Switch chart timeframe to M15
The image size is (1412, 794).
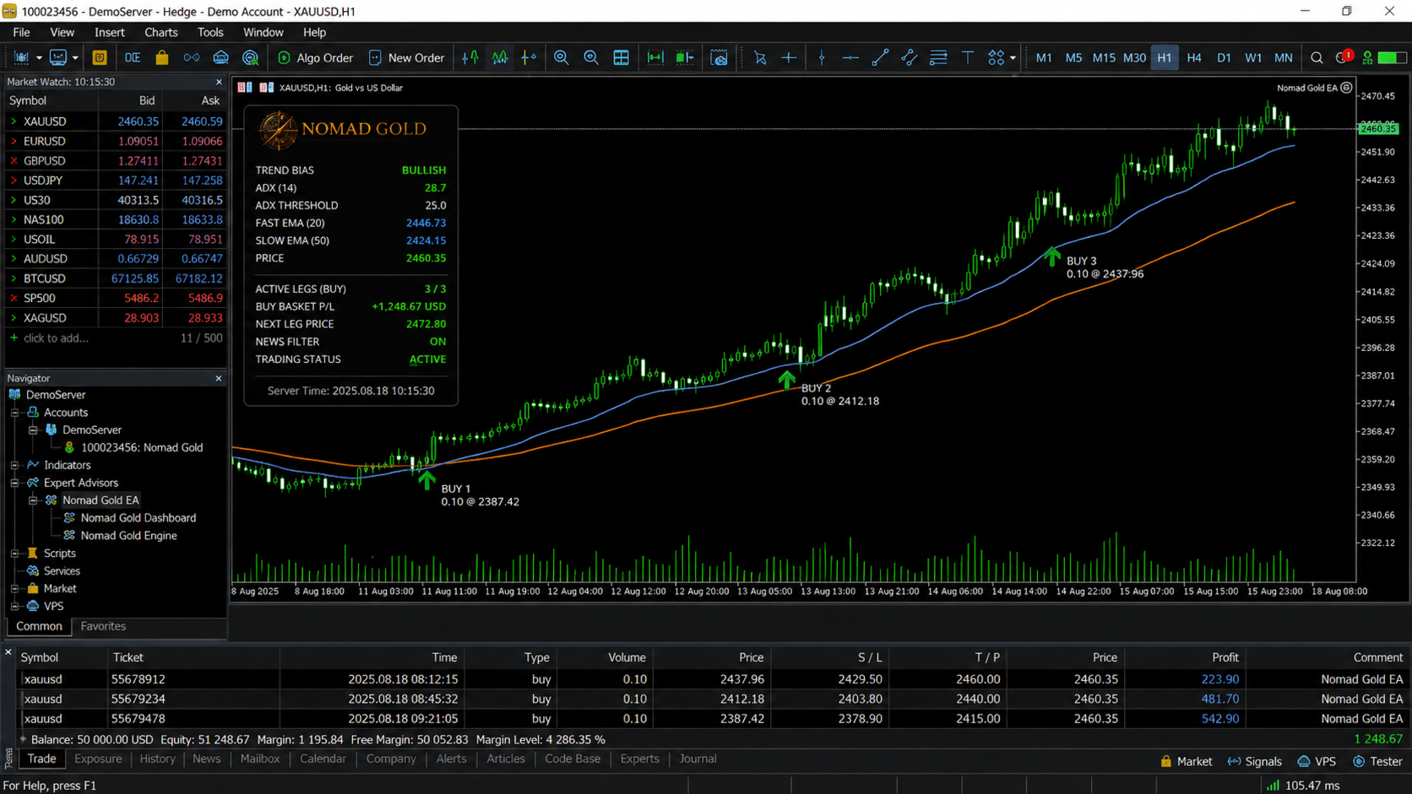(x=1103, y=57)
